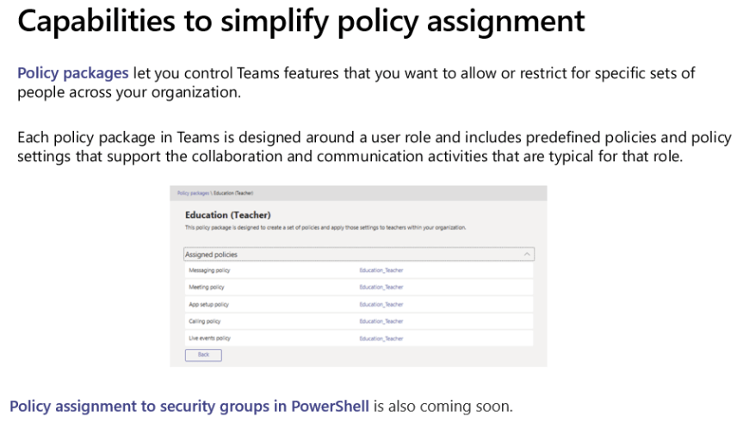The width and height of the screenshot is (743, 423).
Task: Click the slide title Capabilities to simplify policy assignment
Action: tap(300, 21)
